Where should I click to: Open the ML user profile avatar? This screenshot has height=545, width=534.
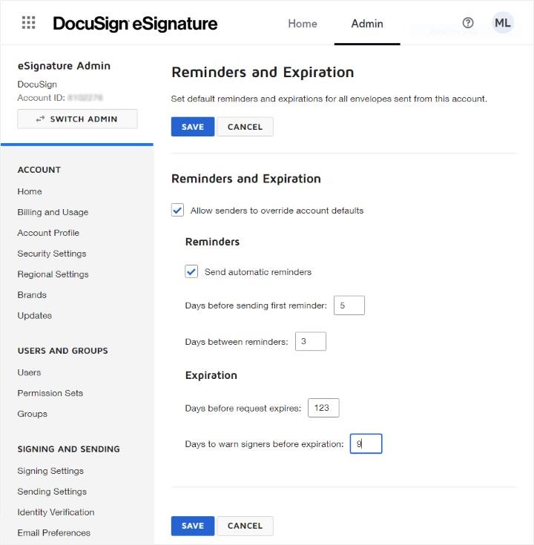click(x=503, y=23)
